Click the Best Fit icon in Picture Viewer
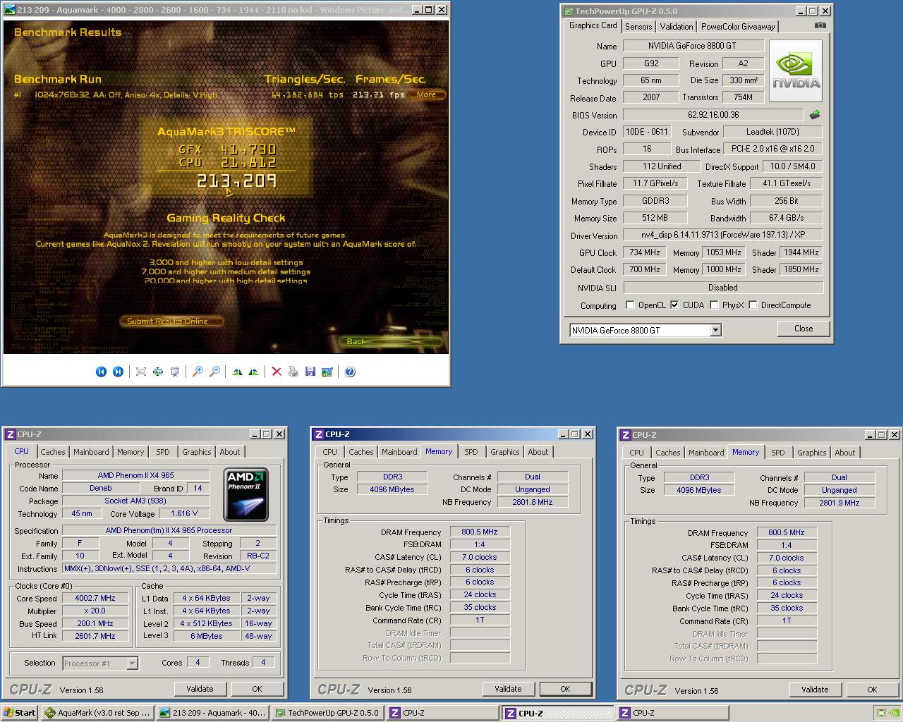Viewport: 903px width, 722px height. point(141,372)
